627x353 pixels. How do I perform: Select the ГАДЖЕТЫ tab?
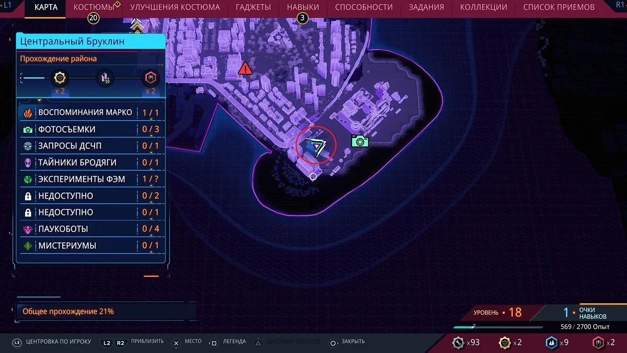pos(253,7)
